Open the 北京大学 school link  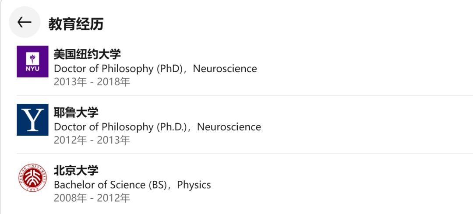click(76, 170)
